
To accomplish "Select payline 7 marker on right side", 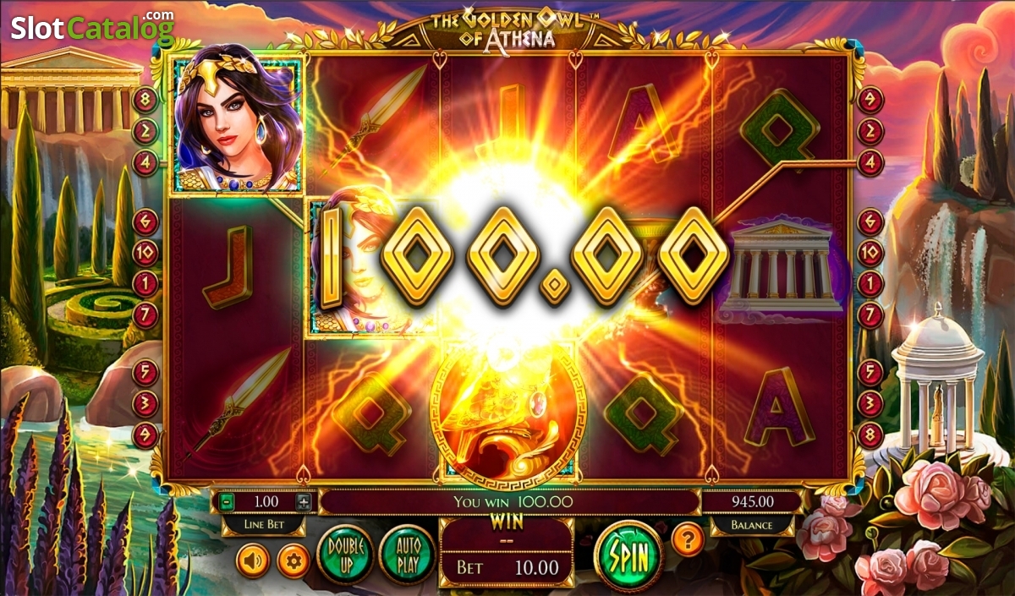I will coord(870,314).
